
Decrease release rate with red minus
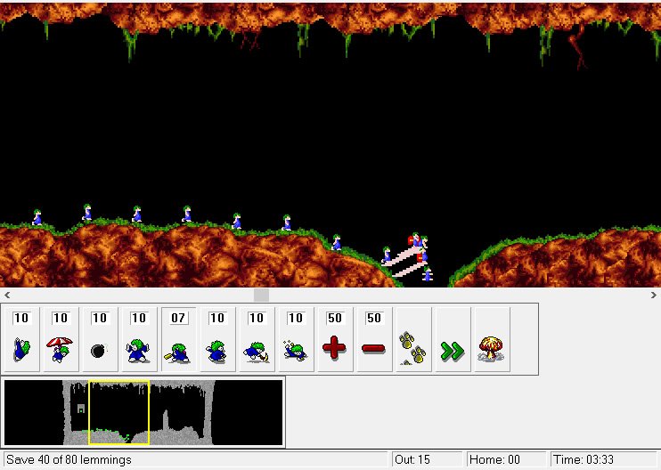click(x=374, y=339)
